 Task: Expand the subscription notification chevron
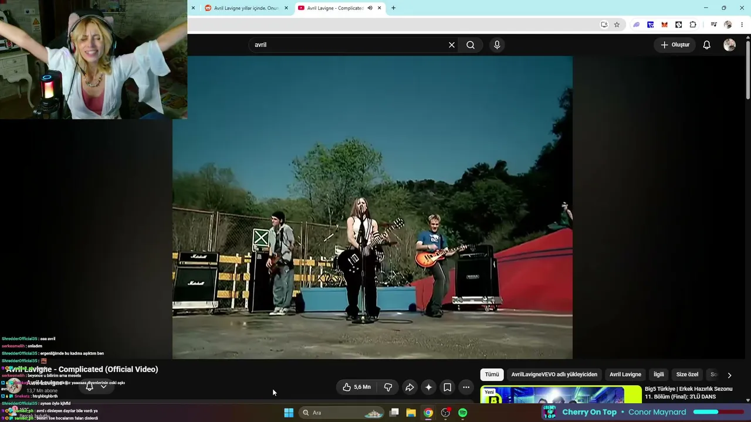point(104,386)
